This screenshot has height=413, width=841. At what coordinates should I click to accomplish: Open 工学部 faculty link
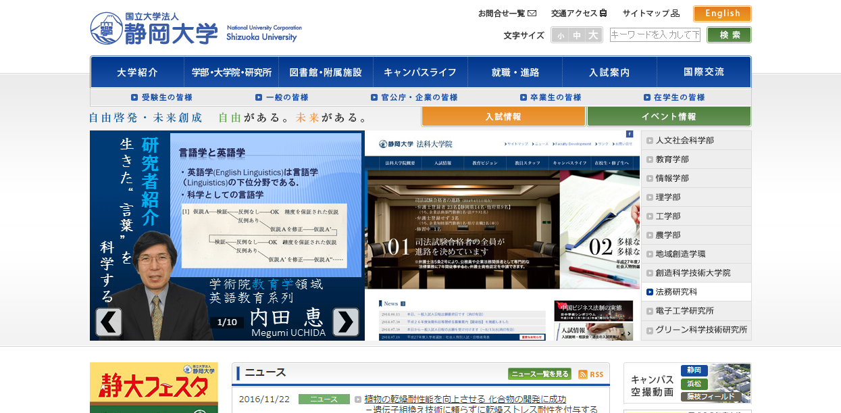click(696, 216)
